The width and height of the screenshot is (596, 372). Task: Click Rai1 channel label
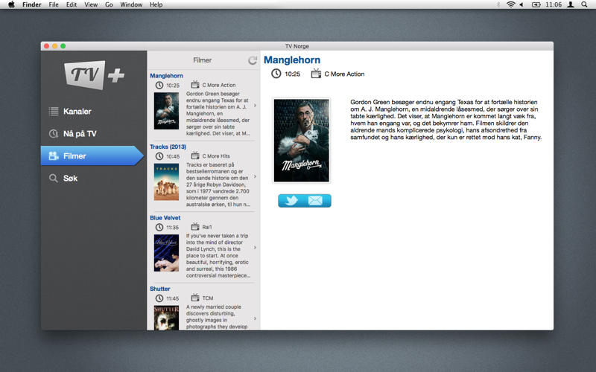pyautogui.click(x=207, y=227)
